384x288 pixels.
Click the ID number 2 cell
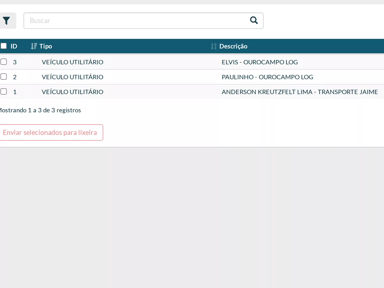pos(15,77)
